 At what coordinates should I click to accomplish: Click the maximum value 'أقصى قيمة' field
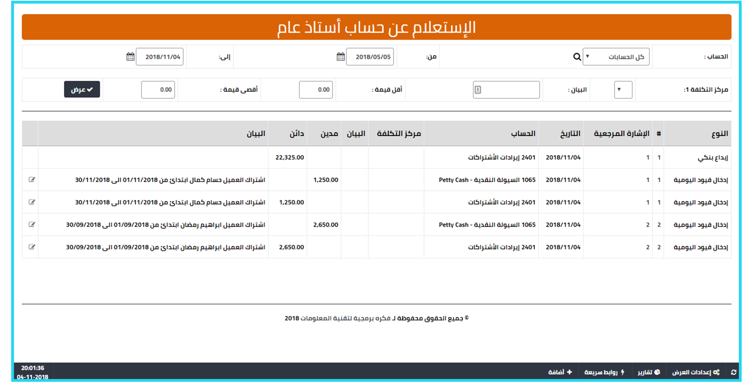(158, 89)
